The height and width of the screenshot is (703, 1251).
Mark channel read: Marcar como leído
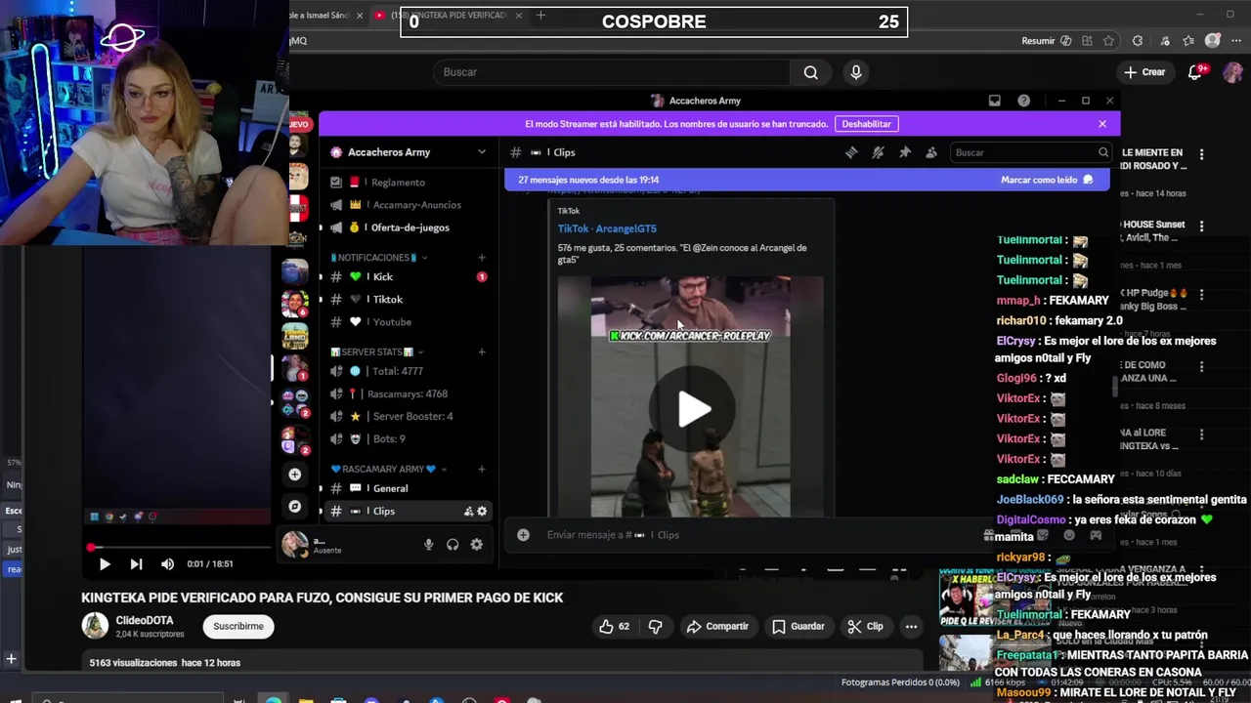click(1047, 180)
